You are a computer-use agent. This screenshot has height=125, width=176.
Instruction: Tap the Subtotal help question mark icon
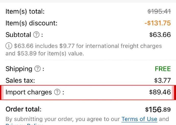tap(36, 34)
